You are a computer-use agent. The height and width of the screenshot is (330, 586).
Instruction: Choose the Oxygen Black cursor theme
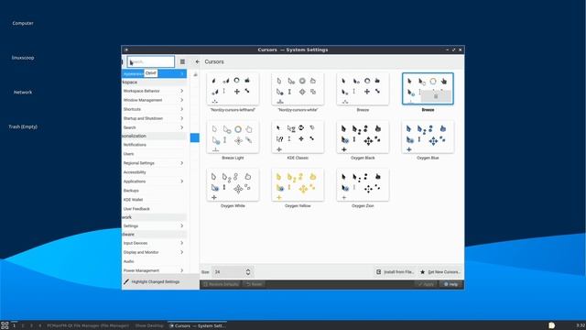pyautogui.click(x=363, y=137)
